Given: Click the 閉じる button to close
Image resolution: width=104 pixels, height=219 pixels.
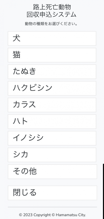Looking at the screenshot, I should pyautogui.click(x=52, y=193).
